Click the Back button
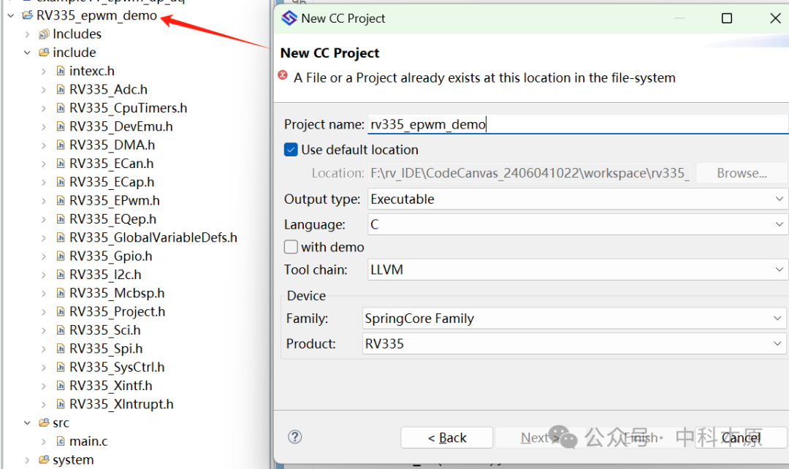Image resolution: width=789 pixels, height=469 pixels. click(447, 438)
